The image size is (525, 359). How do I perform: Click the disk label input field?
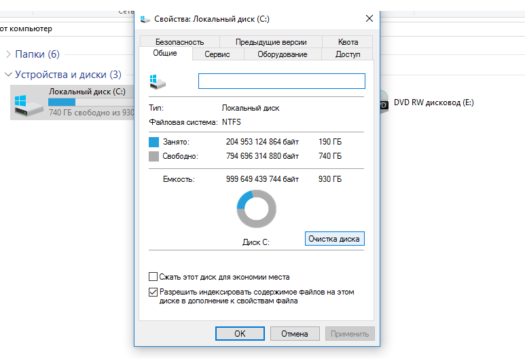tap(282, 81)
